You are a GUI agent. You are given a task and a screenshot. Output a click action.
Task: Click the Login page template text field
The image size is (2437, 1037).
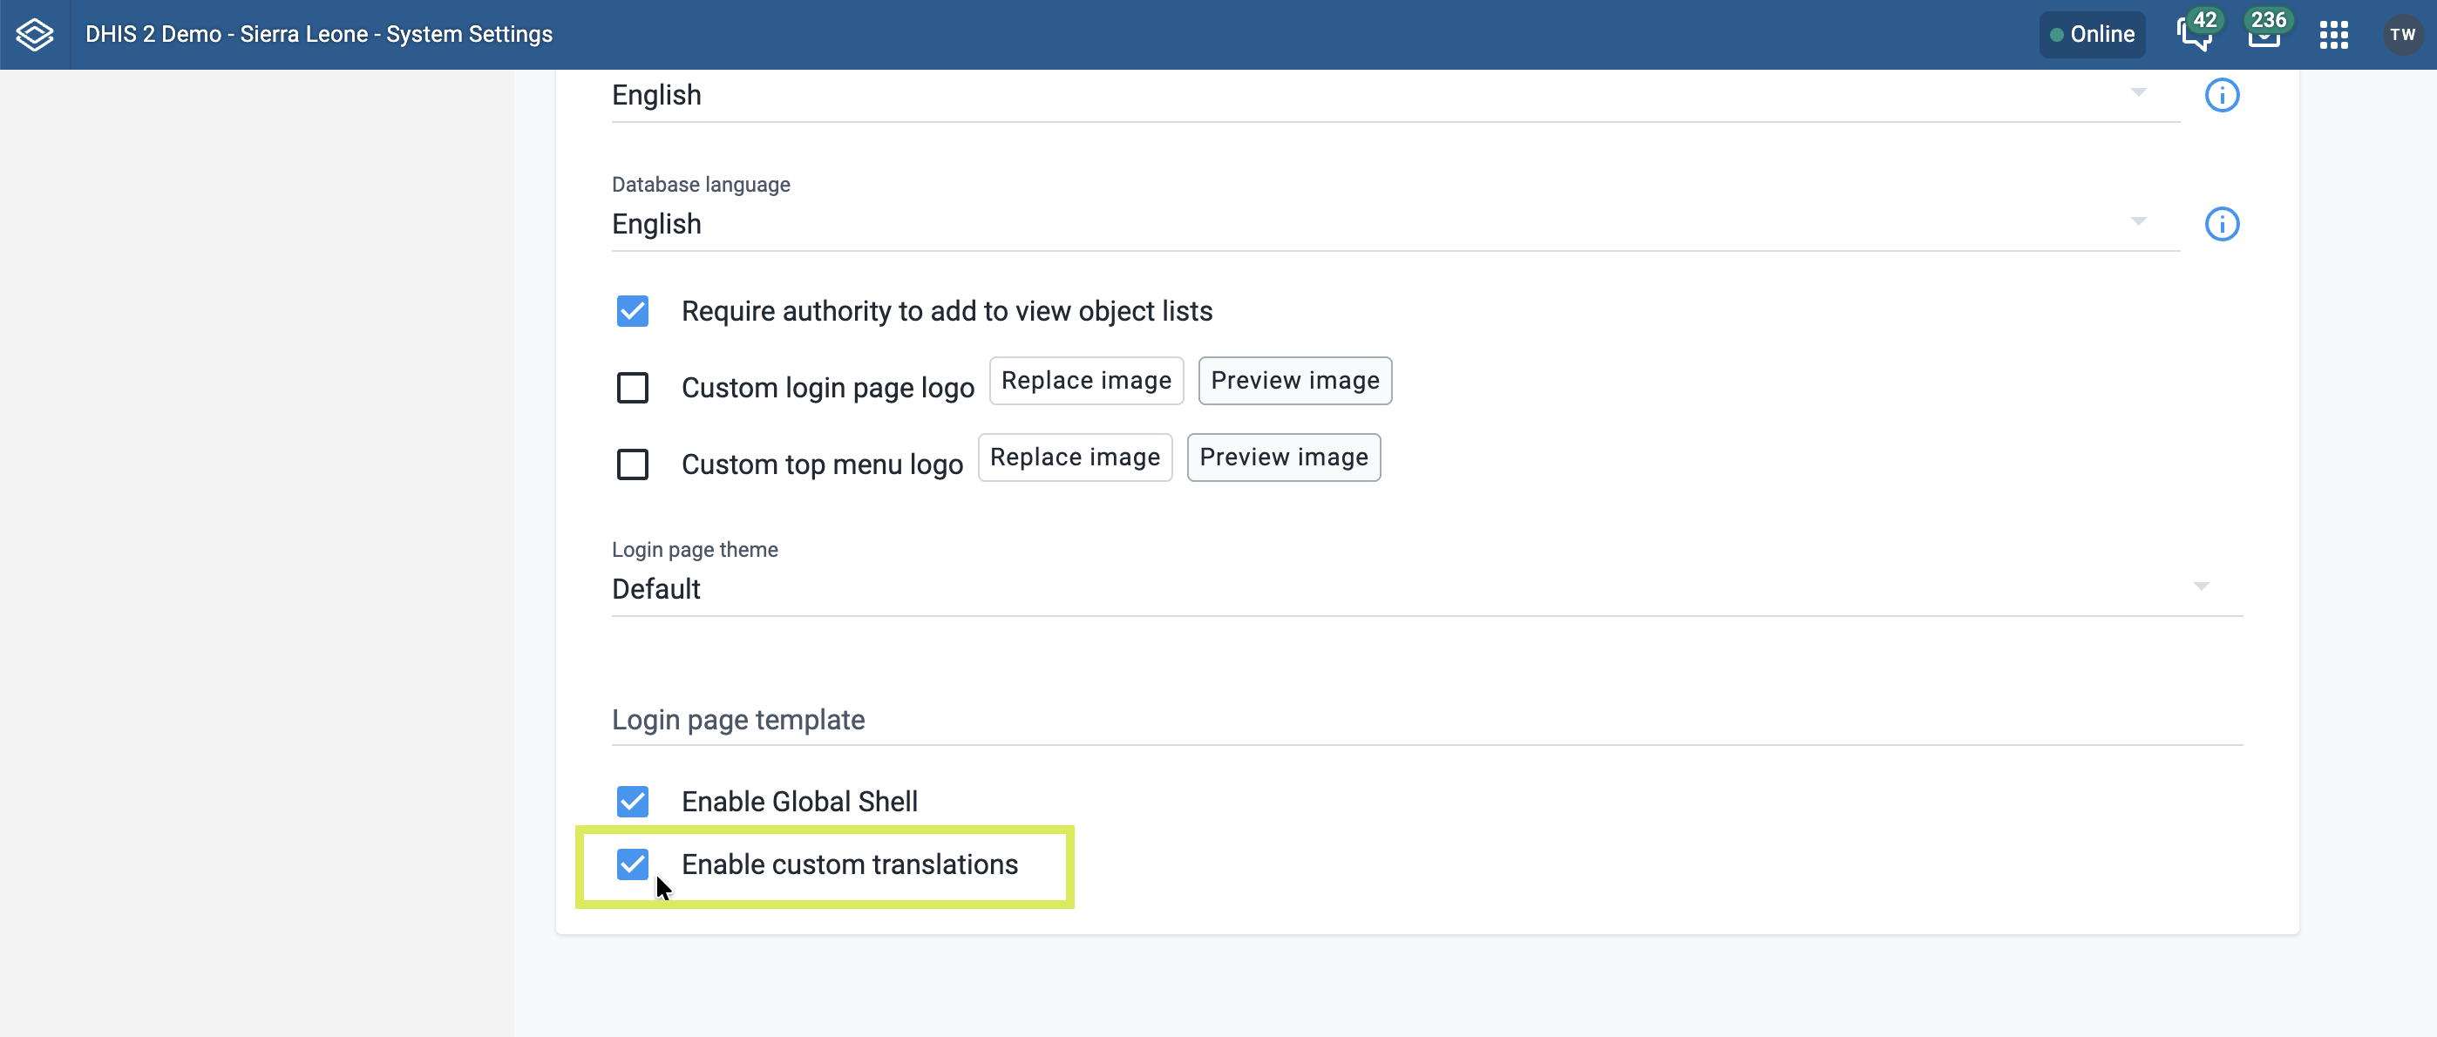pyautogui.click(x=1427, y=720)
